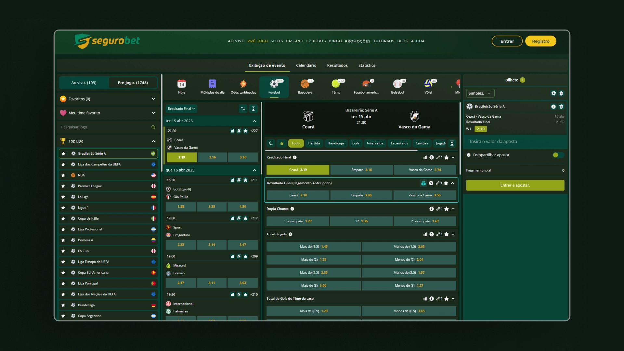Go to AO VIVO in top menu
The width and height of the screenshot is (624, 351).
[236, 41]
